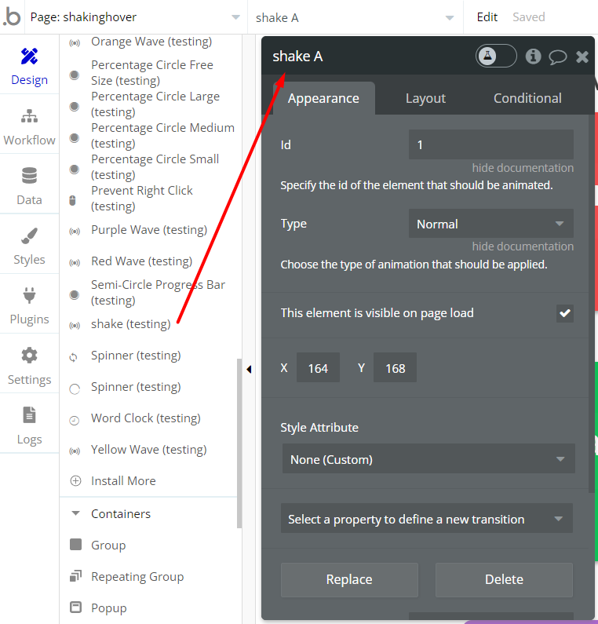Viewport: 598px width, 624px height.
Task: Switch to the Layout tab
Action: (425, 98)
